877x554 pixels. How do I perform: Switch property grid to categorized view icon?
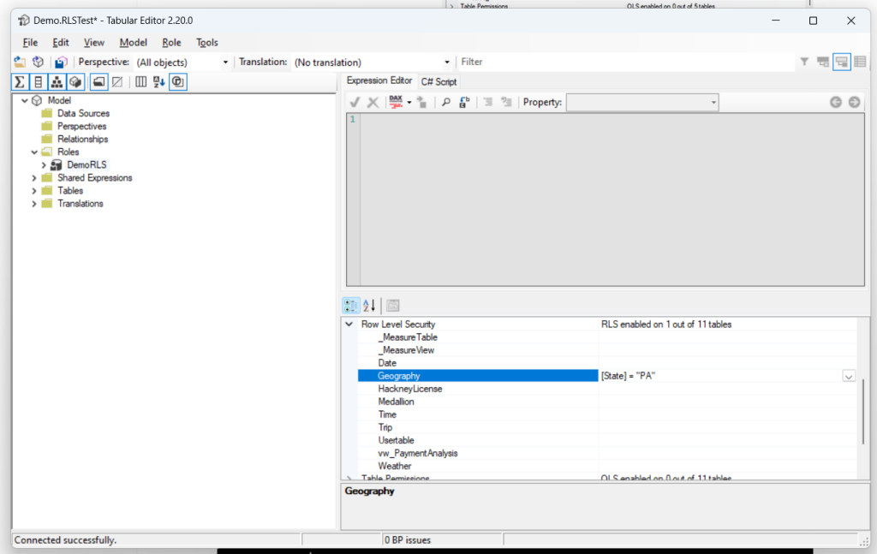click(x=351, y=305)
